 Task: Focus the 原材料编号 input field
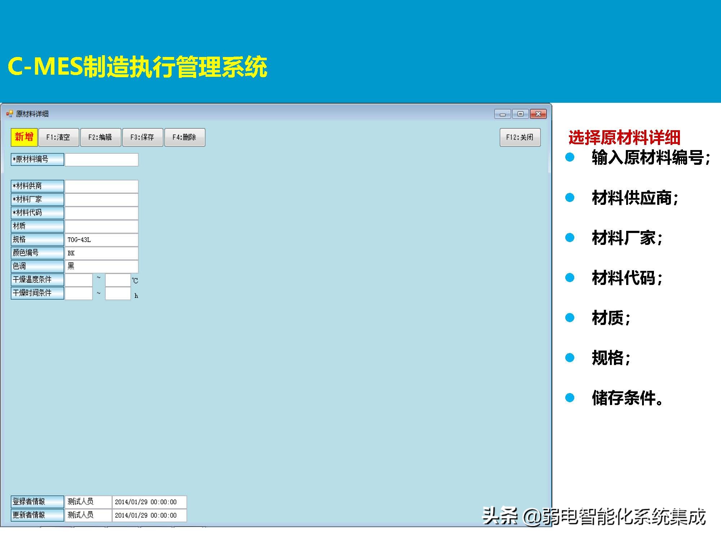tap(102, 160)
